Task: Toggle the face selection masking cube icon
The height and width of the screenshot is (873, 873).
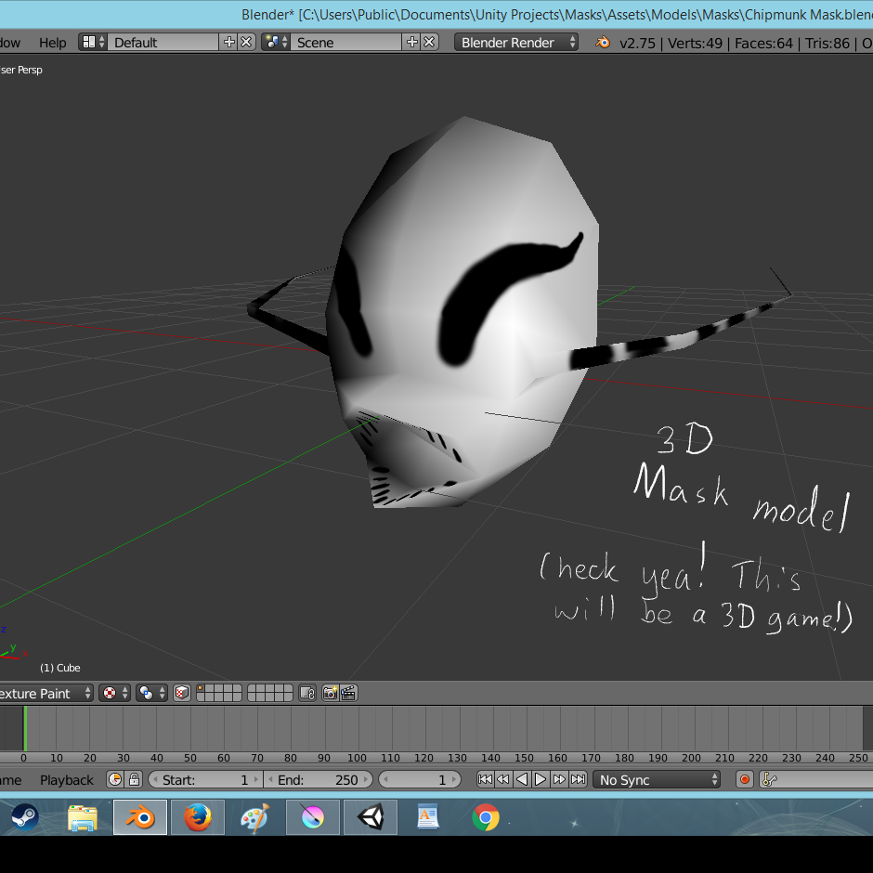Action: click(182, 694)
